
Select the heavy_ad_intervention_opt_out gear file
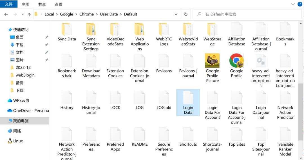pyautogui.click(x=261, y=61)
